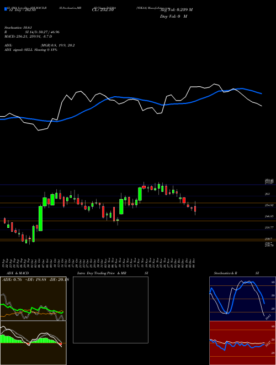Image resolution: width=276 pixels, height=365 pixels.
Task: Open the blue Stochastics chart panel
Action: [x=242, y=299]
